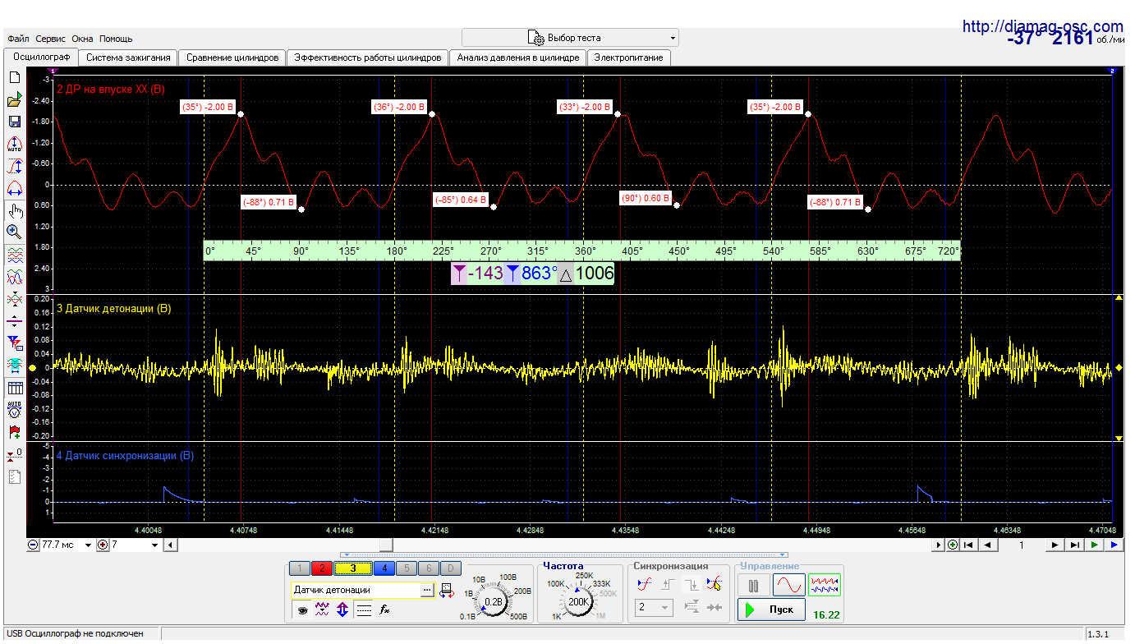Open the table grid view icon
The height and width of the screenshot is (644, 1135).
pos(14,387)
